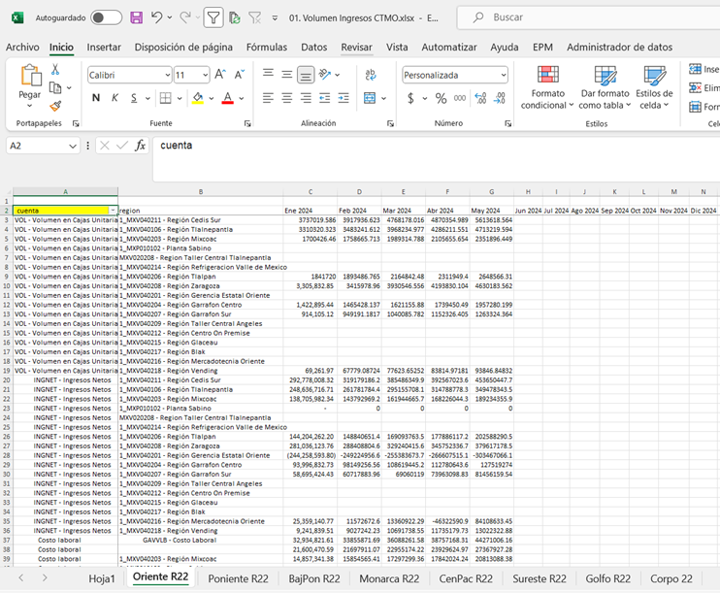Toggle the Autoguardado switch
This screenshot has width=720, height=593.
point(106,17)
